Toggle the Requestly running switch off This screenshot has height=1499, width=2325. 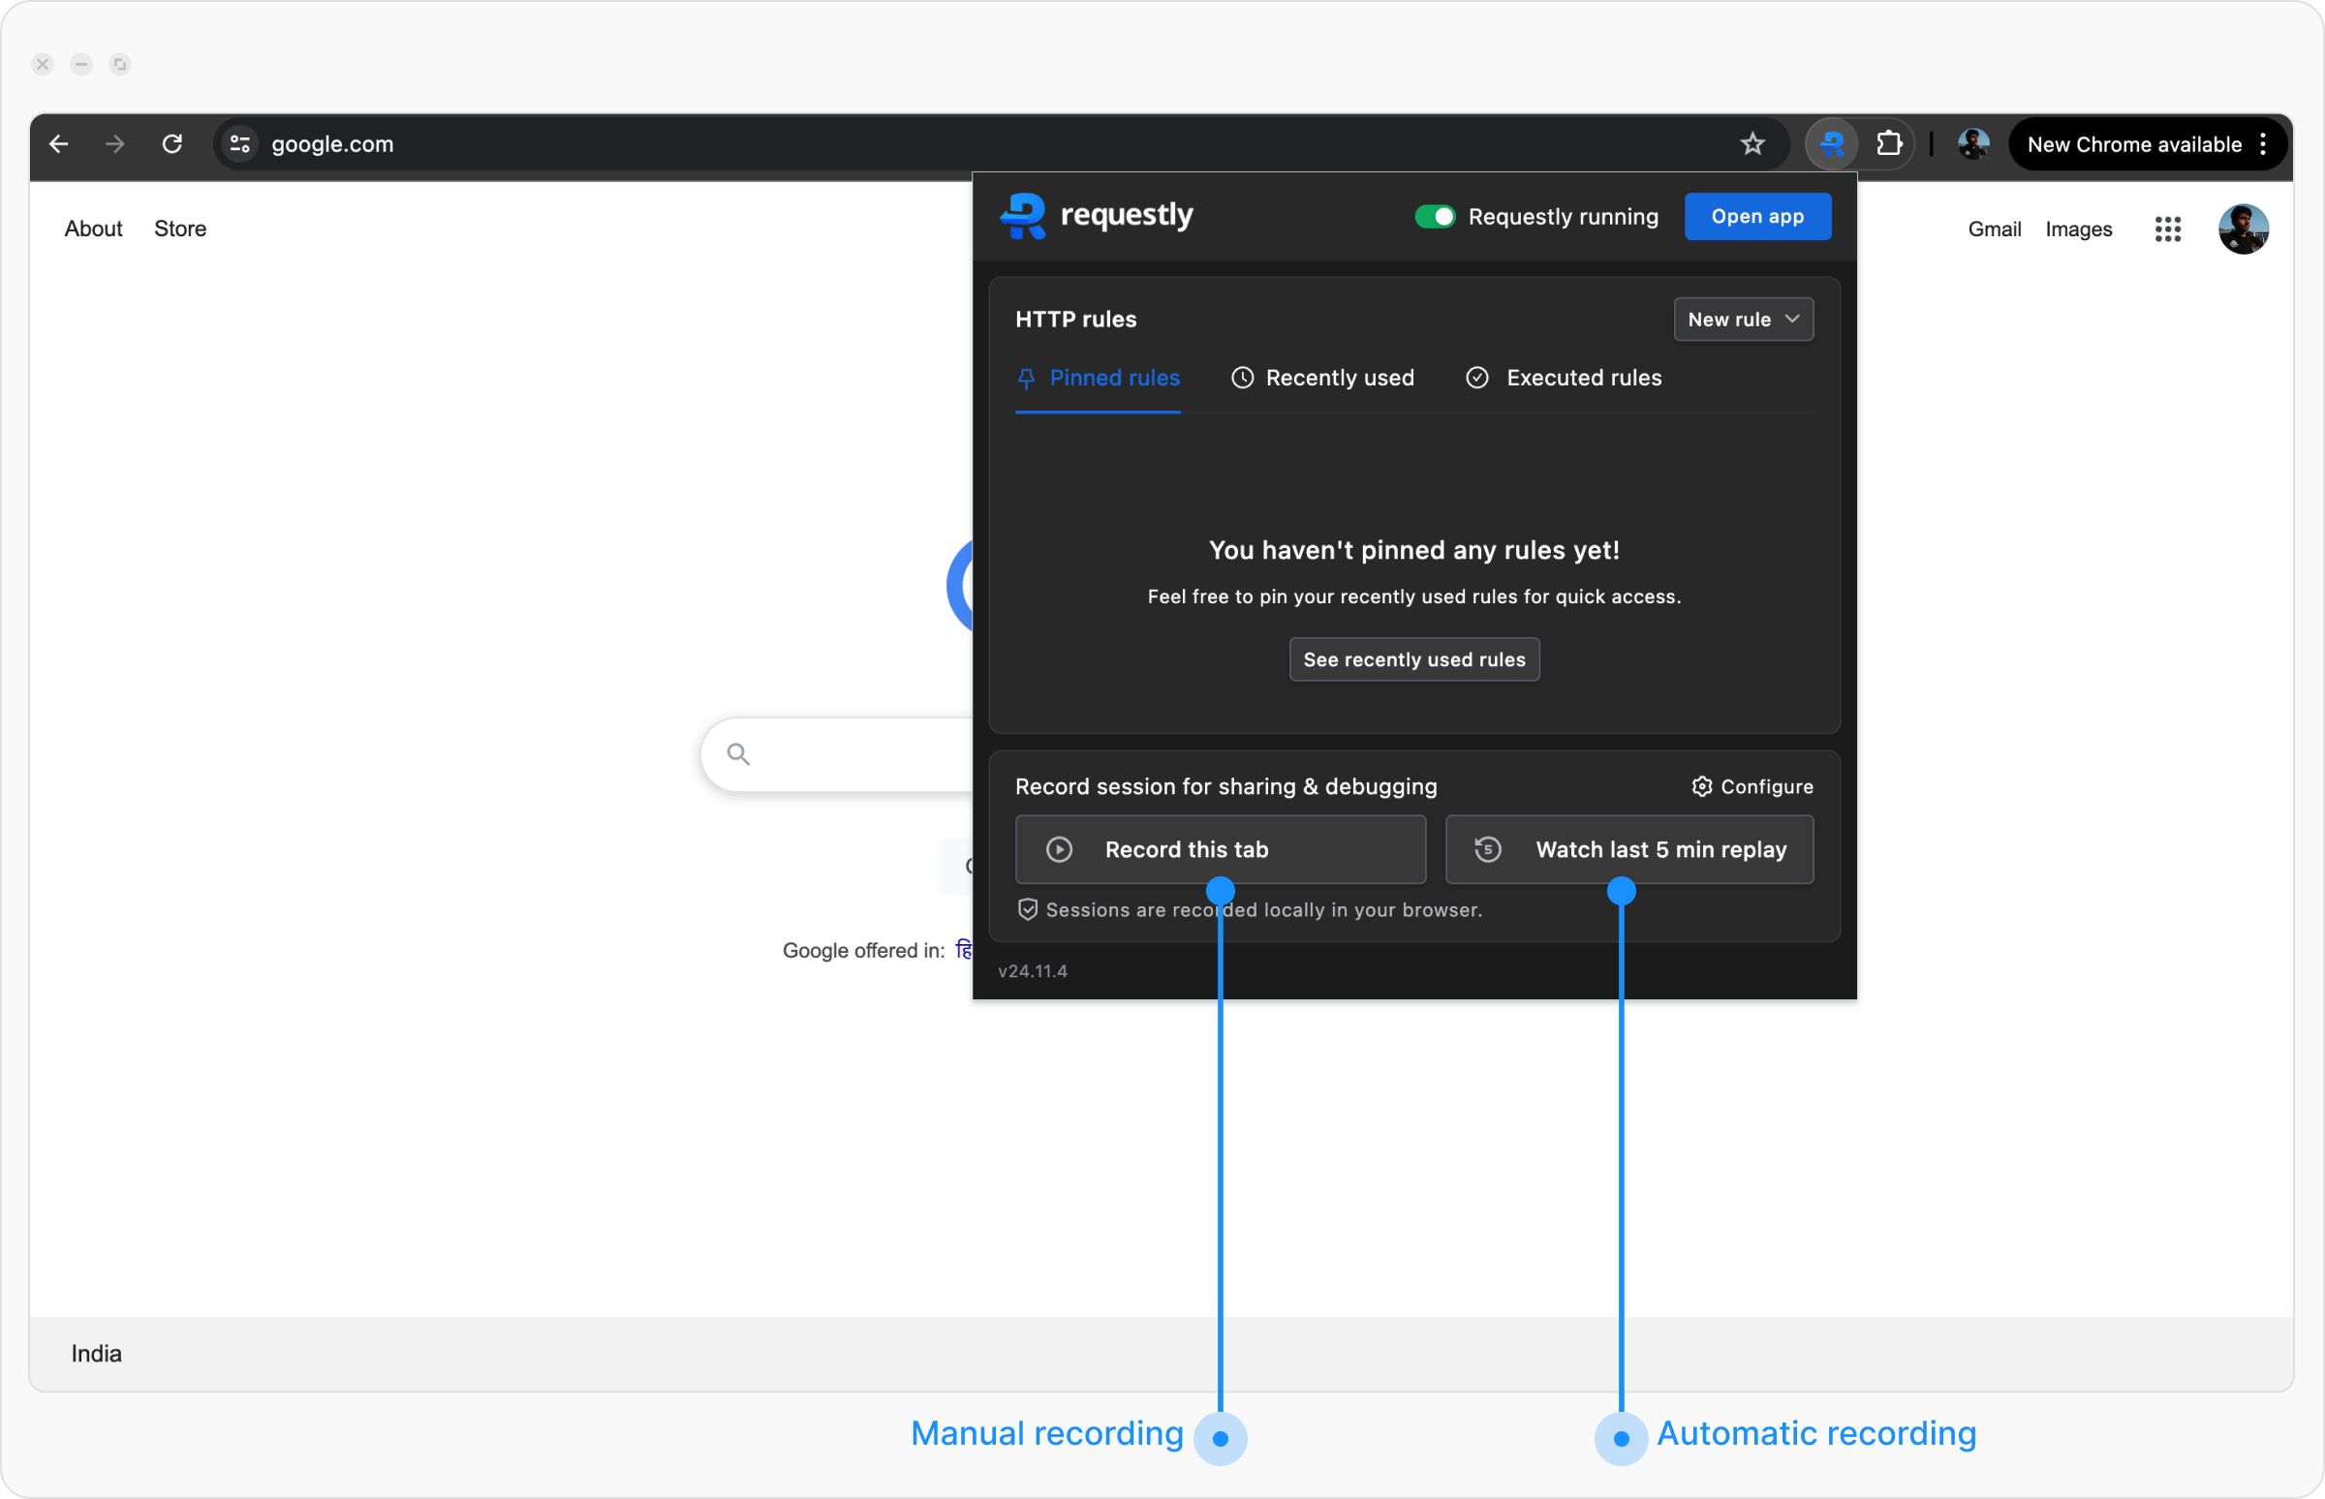1434,216
